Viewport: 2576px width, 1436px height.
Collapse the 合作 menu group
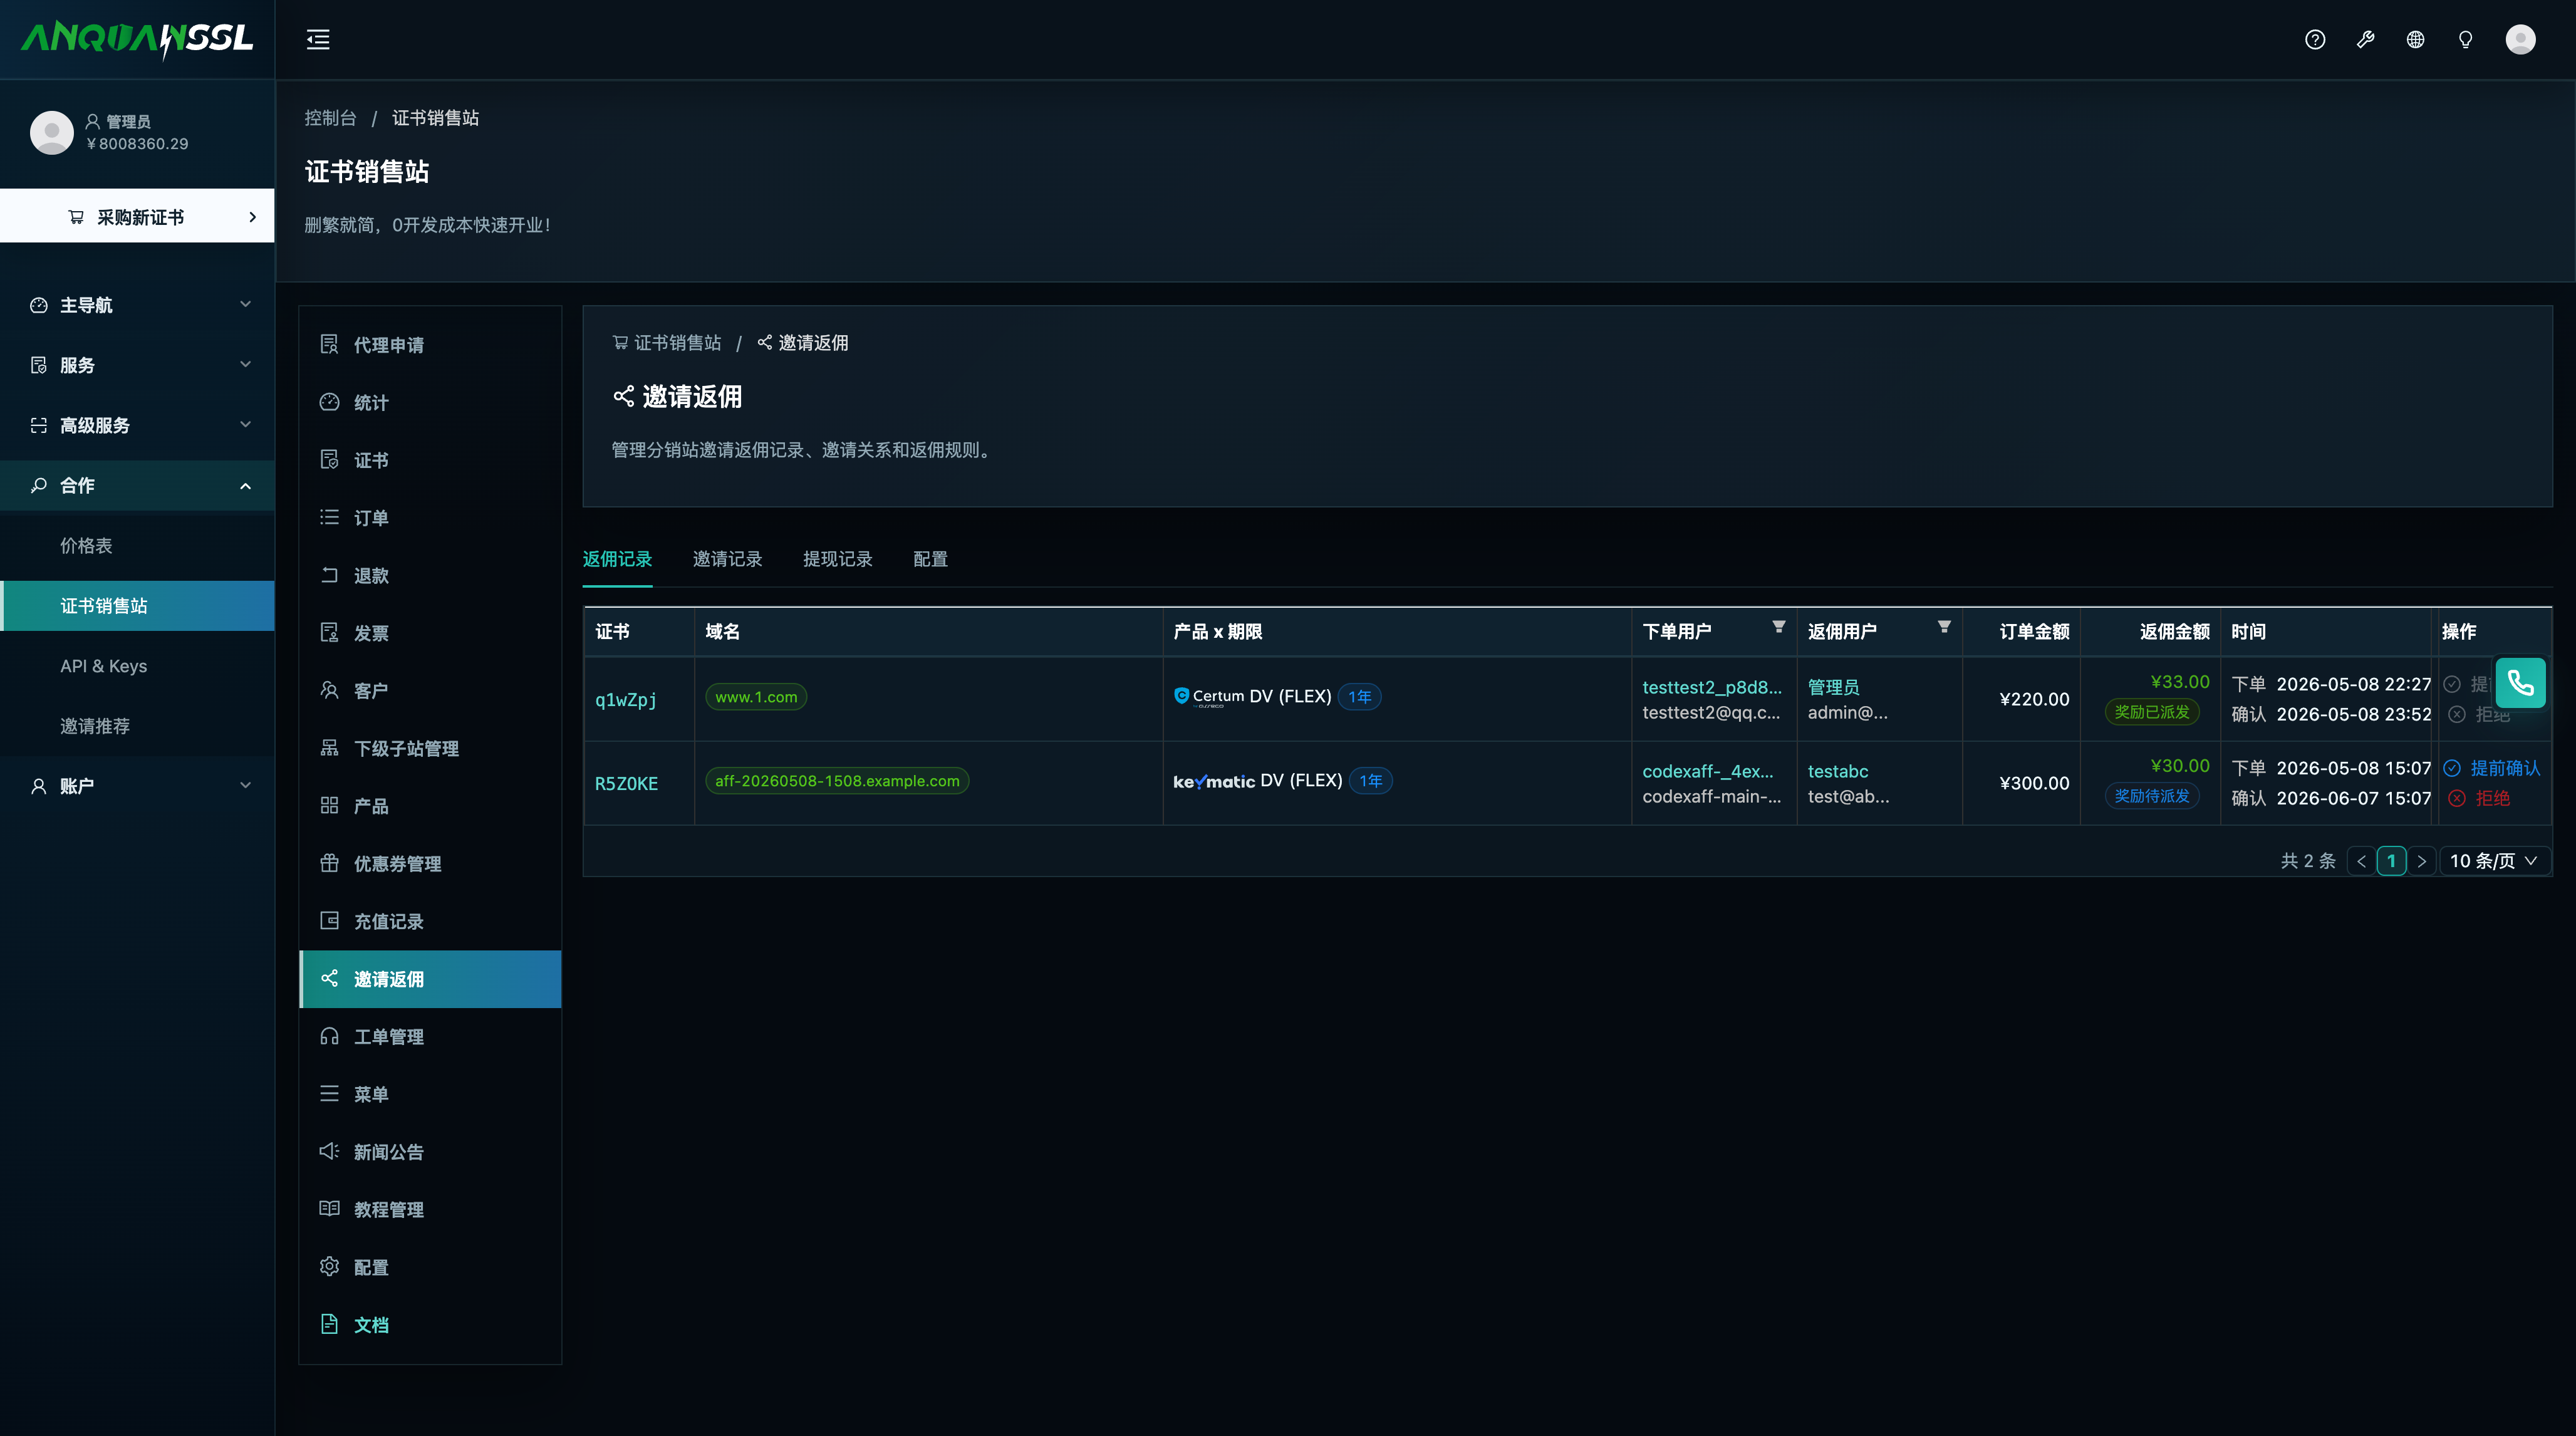(x=137, y=485)
